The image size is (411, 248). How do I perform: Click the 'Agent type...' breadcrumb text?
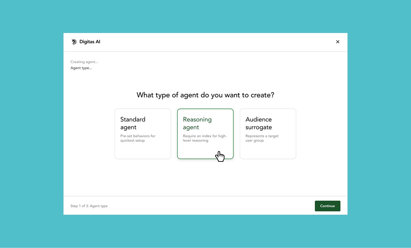click(81, 68)
